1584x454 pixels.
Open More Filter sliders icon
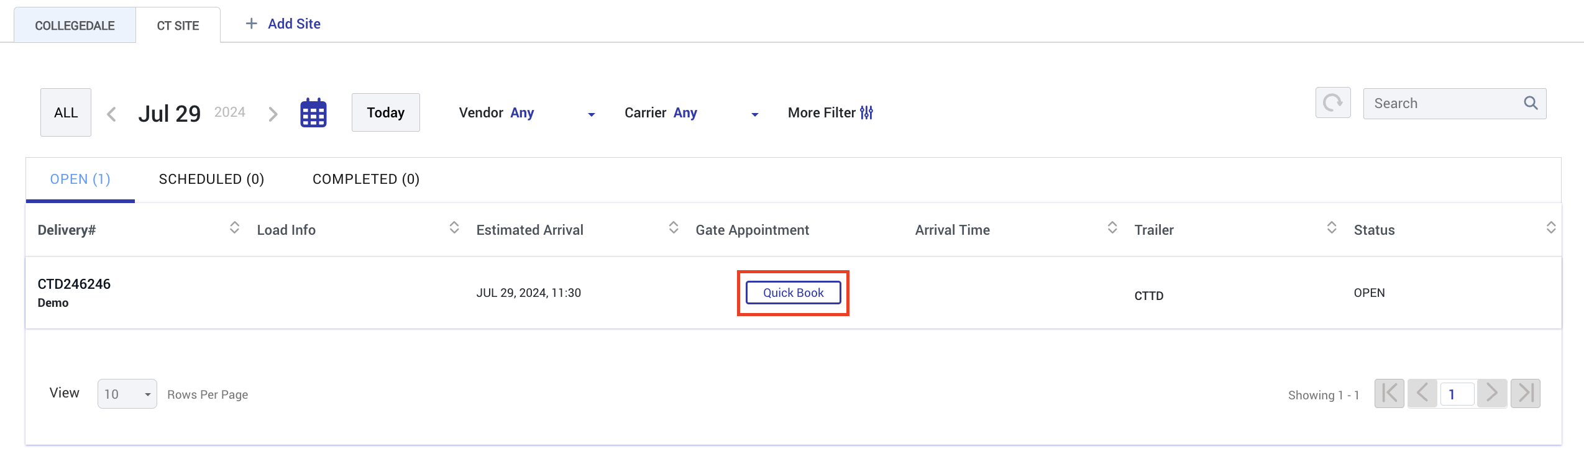point(867,112)
